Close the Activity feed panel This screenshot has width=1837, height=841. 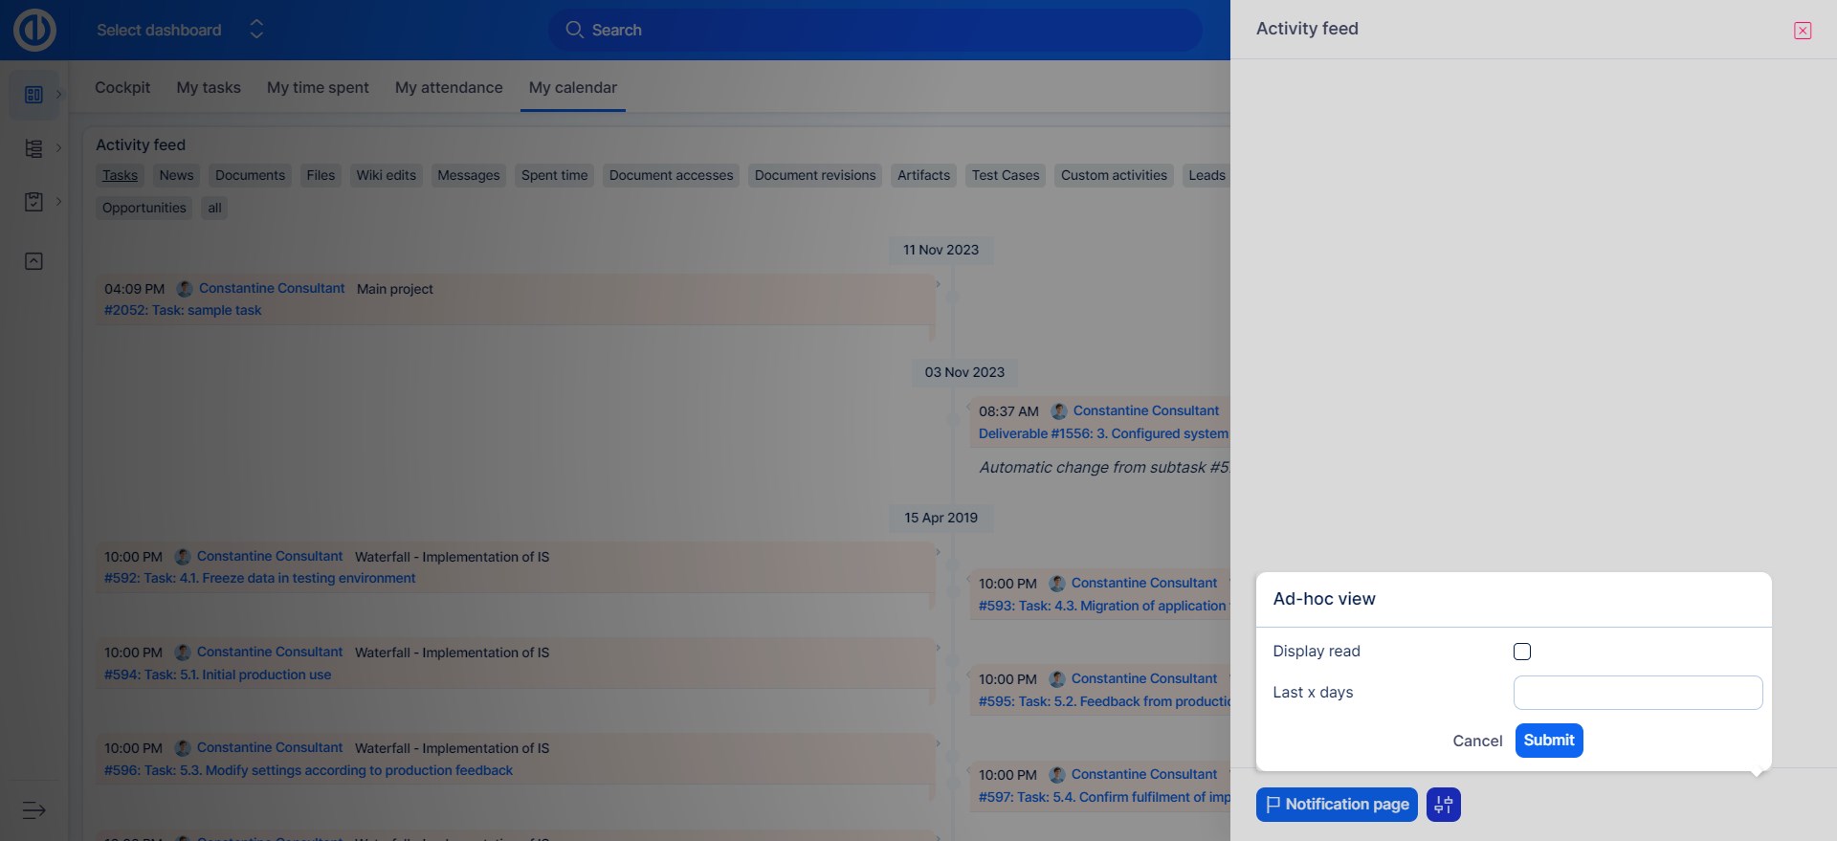point(1802,31)
